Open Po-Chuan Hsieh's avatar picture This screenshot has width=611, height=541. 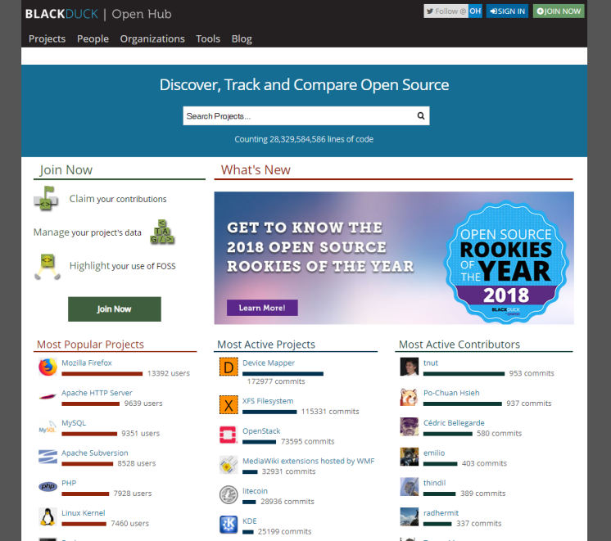(x=410, y=397)
